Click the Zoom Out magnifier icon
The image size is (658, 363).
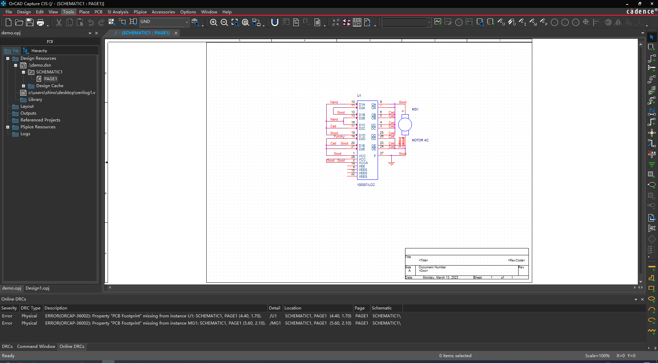coord(224,23)
